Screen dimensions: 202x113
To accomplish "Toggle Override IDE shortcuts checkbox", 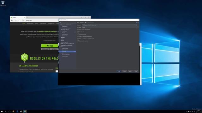I will coord(78,41).
